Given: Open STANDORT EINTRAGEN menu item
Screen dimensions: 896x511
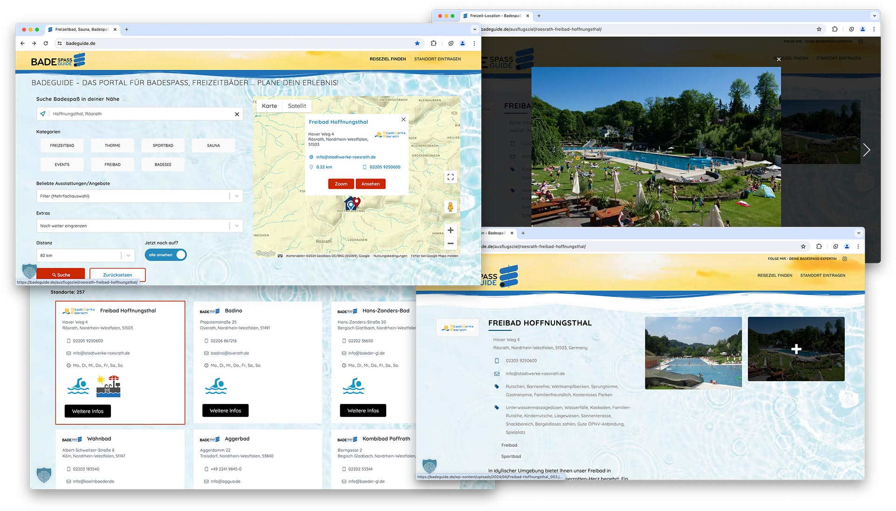Looking at the screenshot, I should (x=437, y=59).
